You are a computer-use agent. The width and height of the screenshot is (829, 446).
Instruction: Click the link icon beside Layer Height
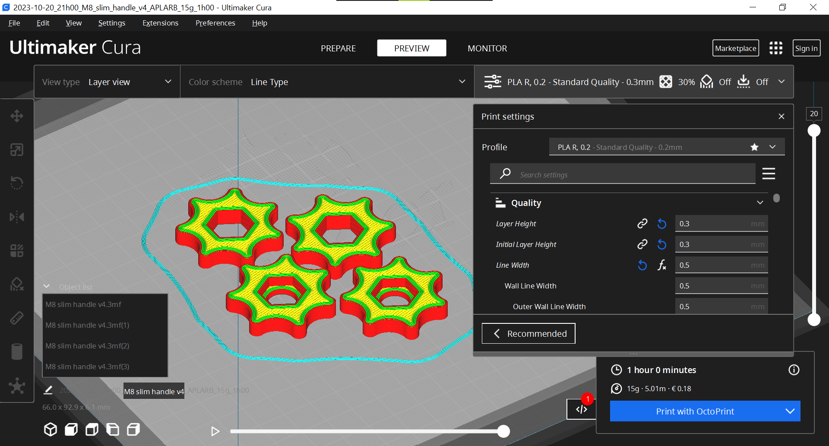point(642,224)
